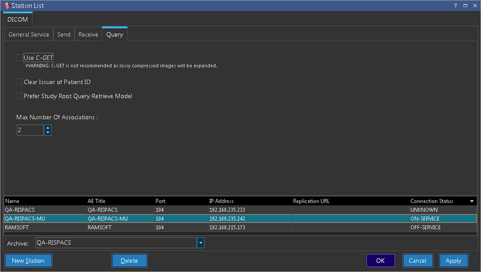481x272 pixels.
Task: Click the Station List app icon
Action: click(x=6, y=6)
